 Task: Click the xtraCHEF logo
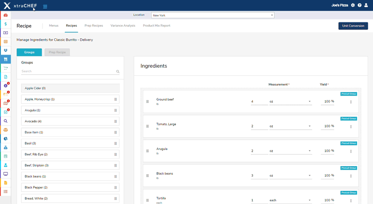21,6
